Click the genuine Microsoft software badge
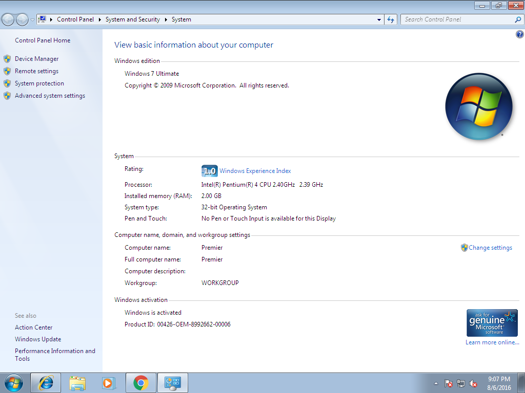The width and height of the screenshot is (525, 393). 492,323
